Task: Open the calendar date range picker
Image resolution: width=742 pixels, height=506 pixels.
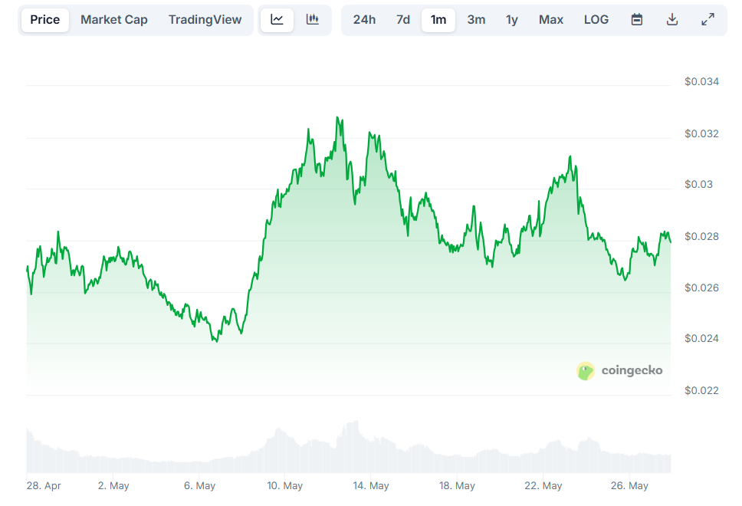Action: [x=637, y=19]
